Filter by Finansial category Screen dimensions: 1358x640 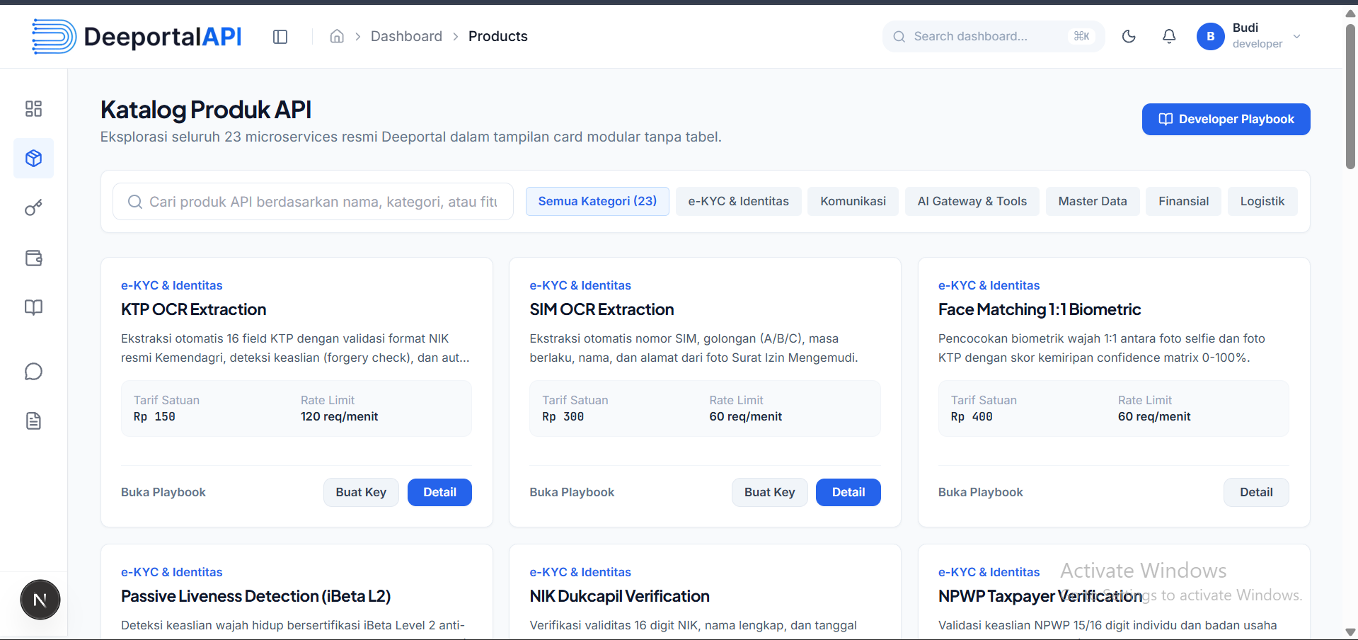pos(1183,201)
